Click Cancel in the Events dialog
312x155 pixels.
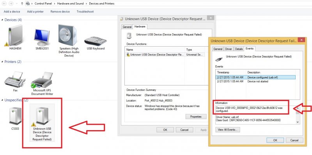pyautogui.click(x=294, y=140)
